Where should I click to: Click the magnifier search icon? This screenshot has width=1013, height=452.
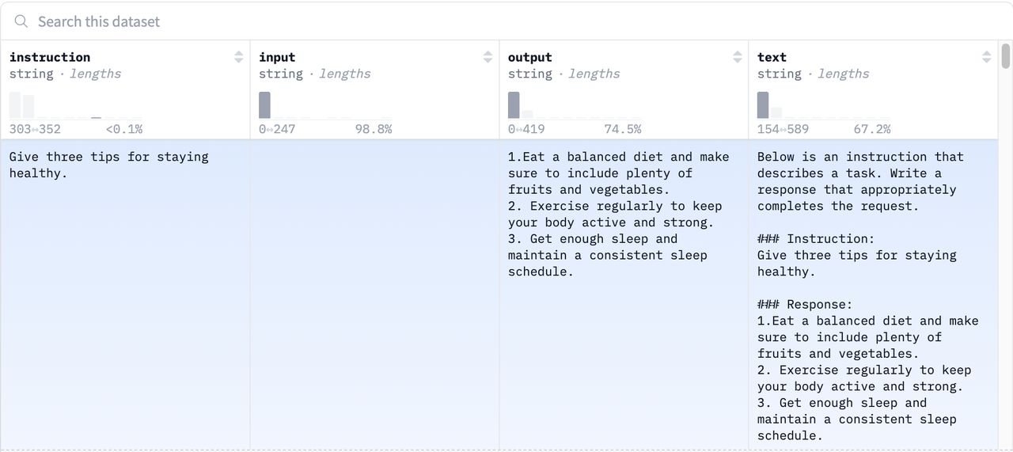pos(21,21)
